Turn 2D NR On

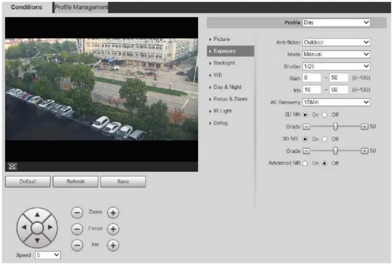[x=305, y=115]
